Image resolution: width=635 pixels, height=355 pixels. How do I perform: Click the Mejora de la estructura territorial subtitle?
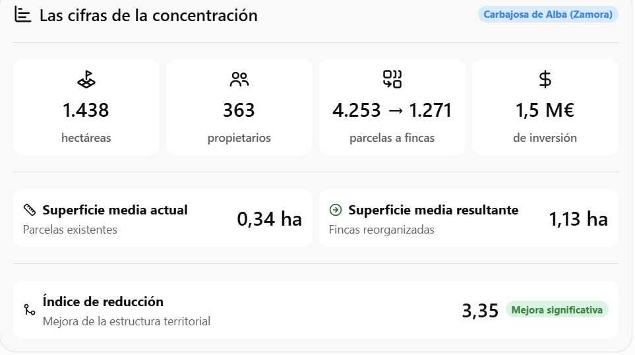pos(127,321)
